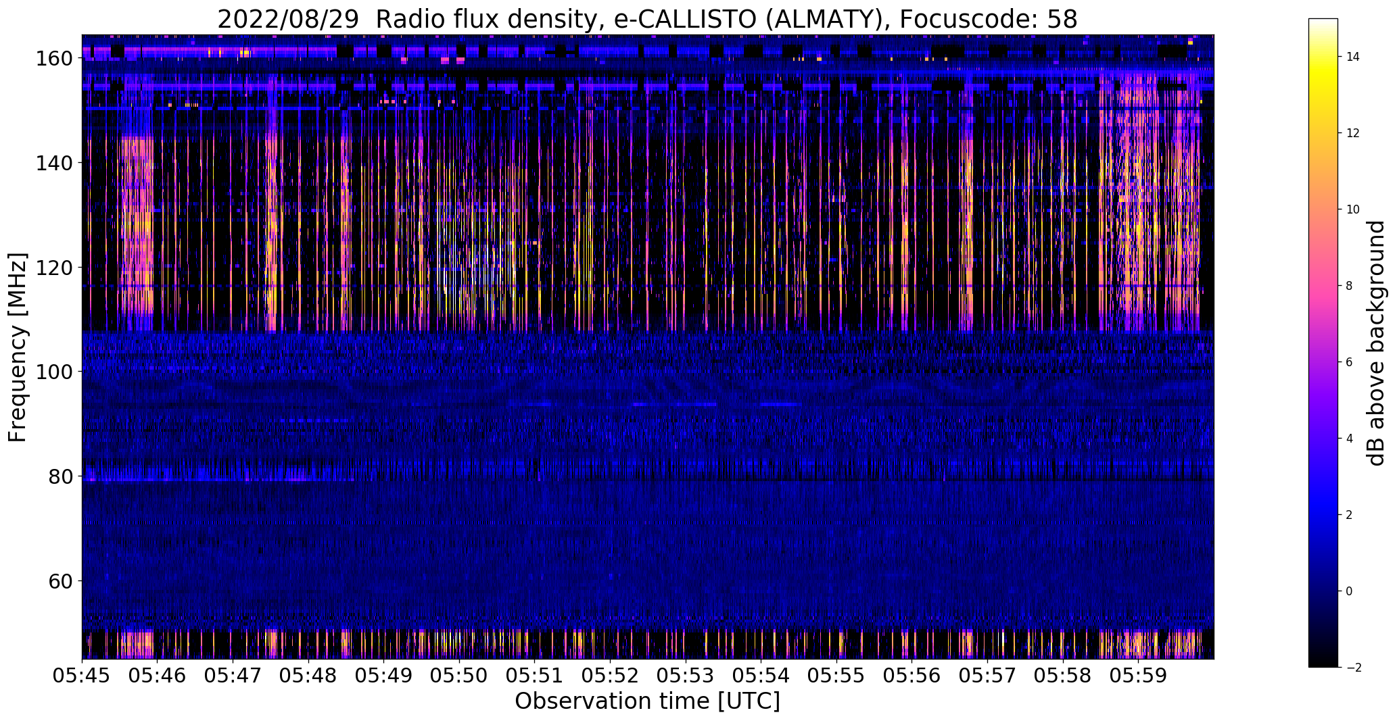Click the 05:49 time tick label
The image size is (1397, 721).
[x=384, y=675]
